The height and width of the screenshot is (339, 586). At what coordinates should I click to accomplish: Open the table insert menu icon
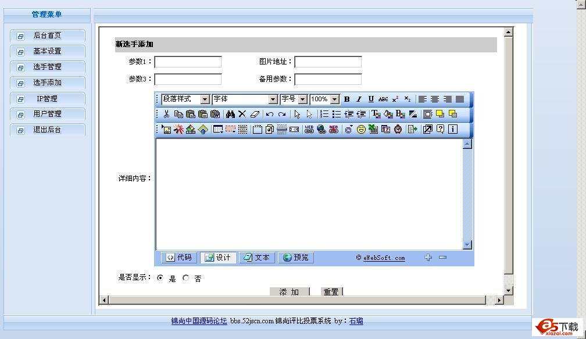(x=218, y=129)
